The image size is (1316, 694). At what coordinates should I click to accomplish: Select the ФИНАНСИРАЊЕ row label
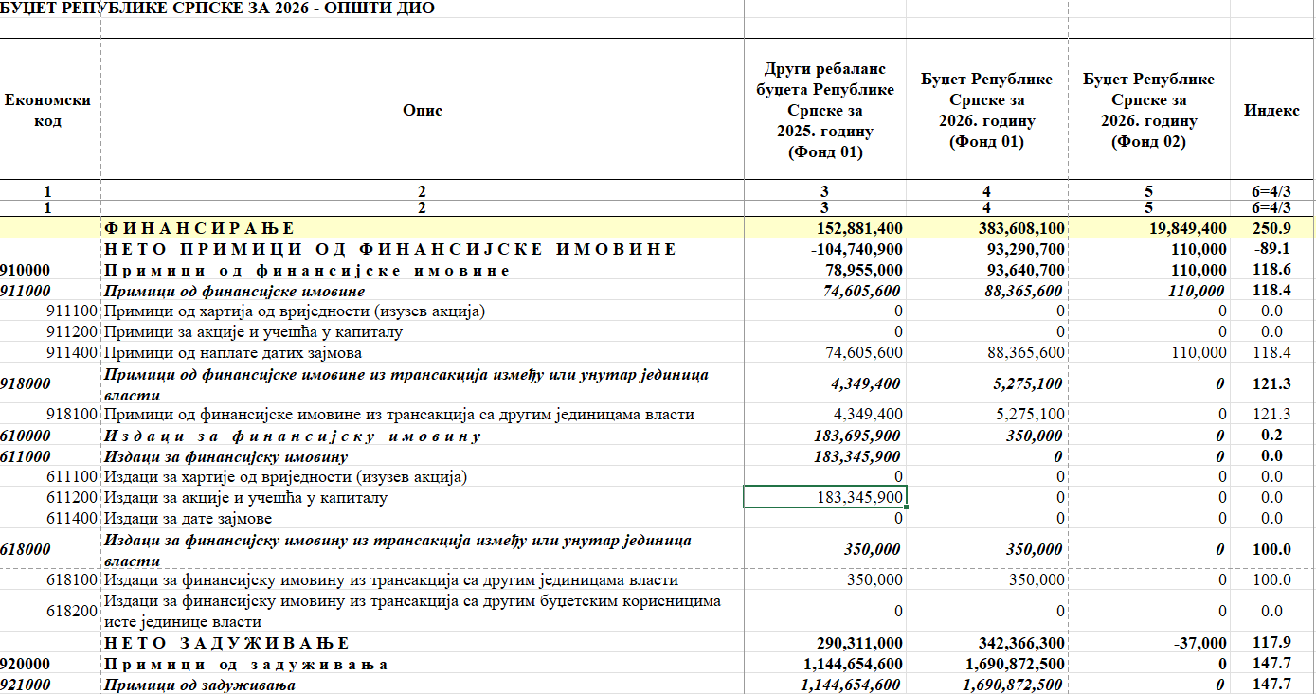pos(200,228)
